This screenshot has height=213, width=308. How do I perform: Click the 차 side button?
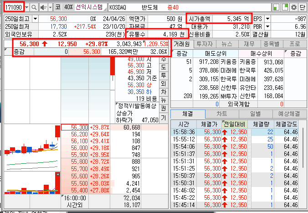coord(164,92)
